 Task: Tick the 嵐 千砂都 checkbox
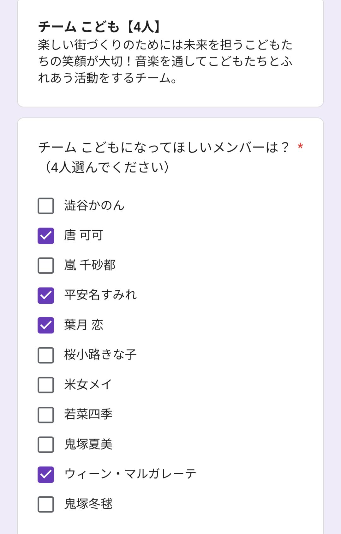[x=46, y=265]
